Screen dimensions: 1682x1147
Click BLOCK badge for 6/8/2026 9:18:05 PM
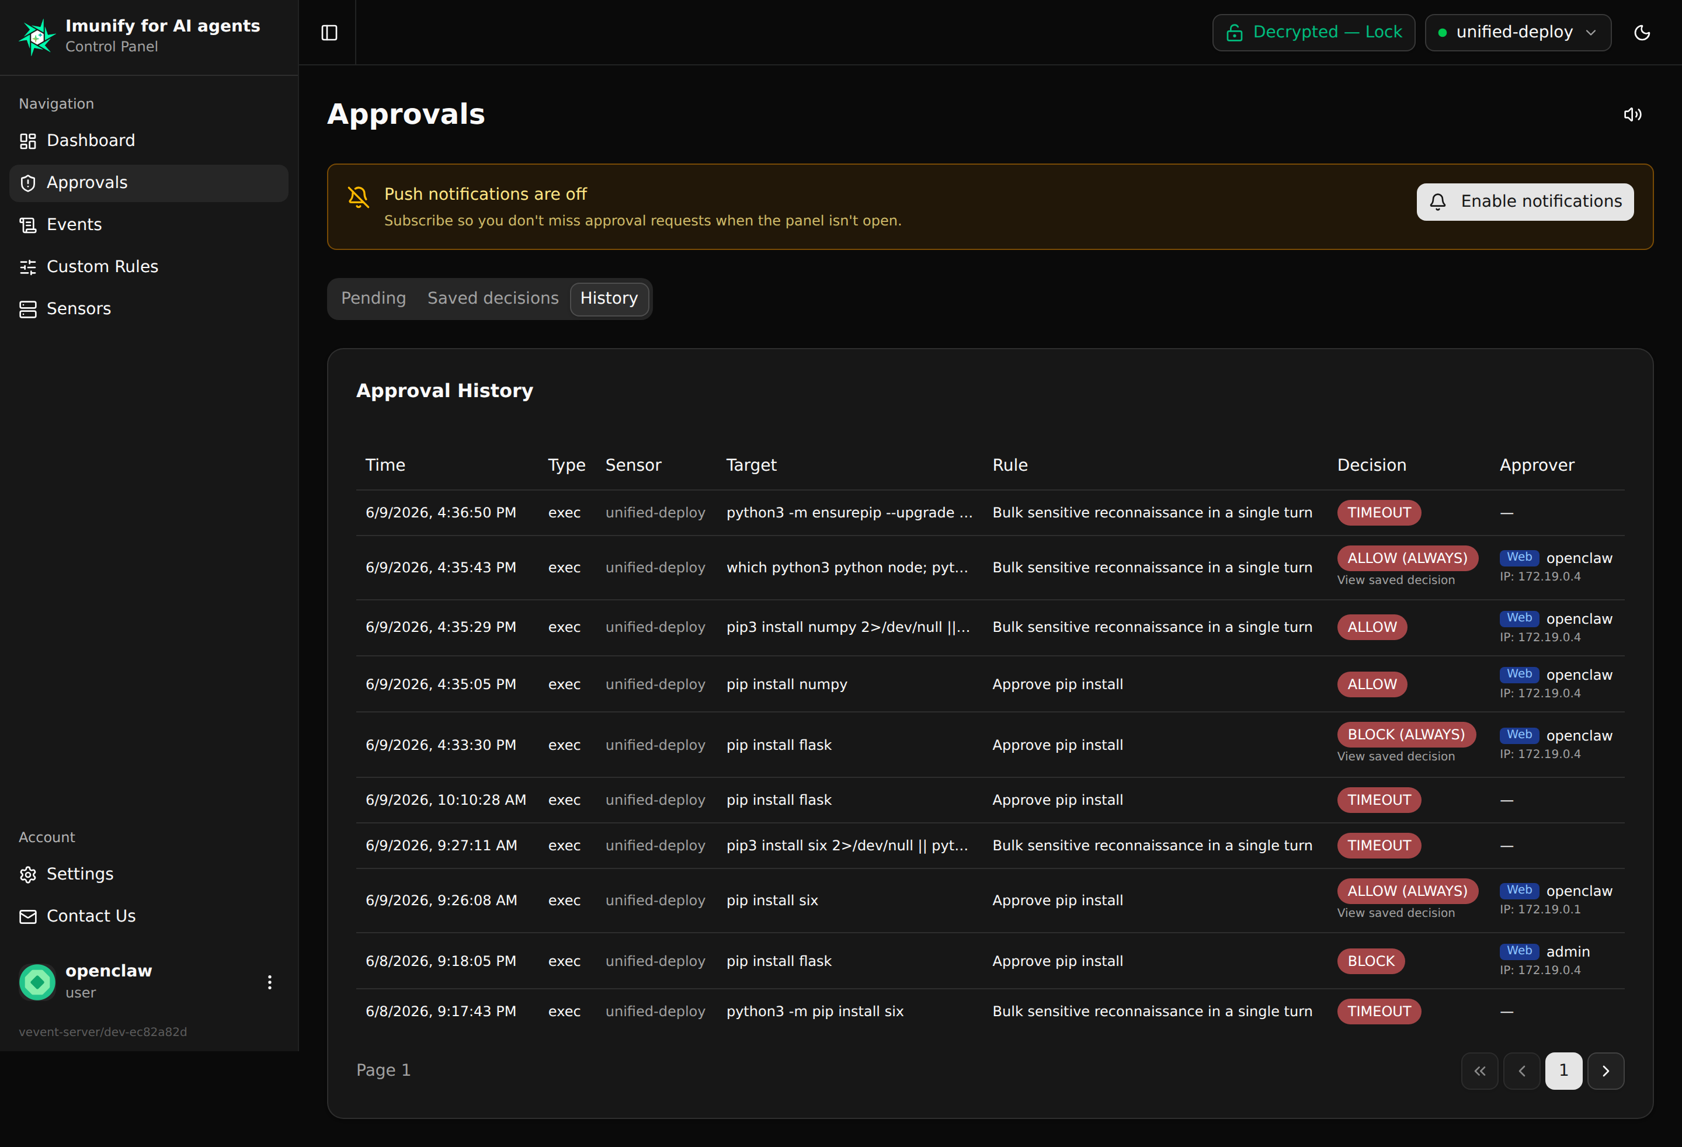pos(1371,961)
